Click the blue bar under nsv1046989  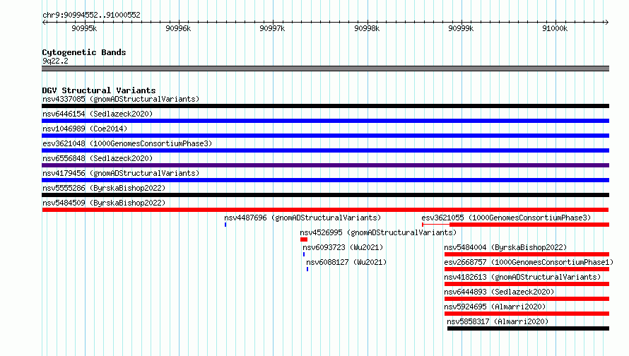325,136
